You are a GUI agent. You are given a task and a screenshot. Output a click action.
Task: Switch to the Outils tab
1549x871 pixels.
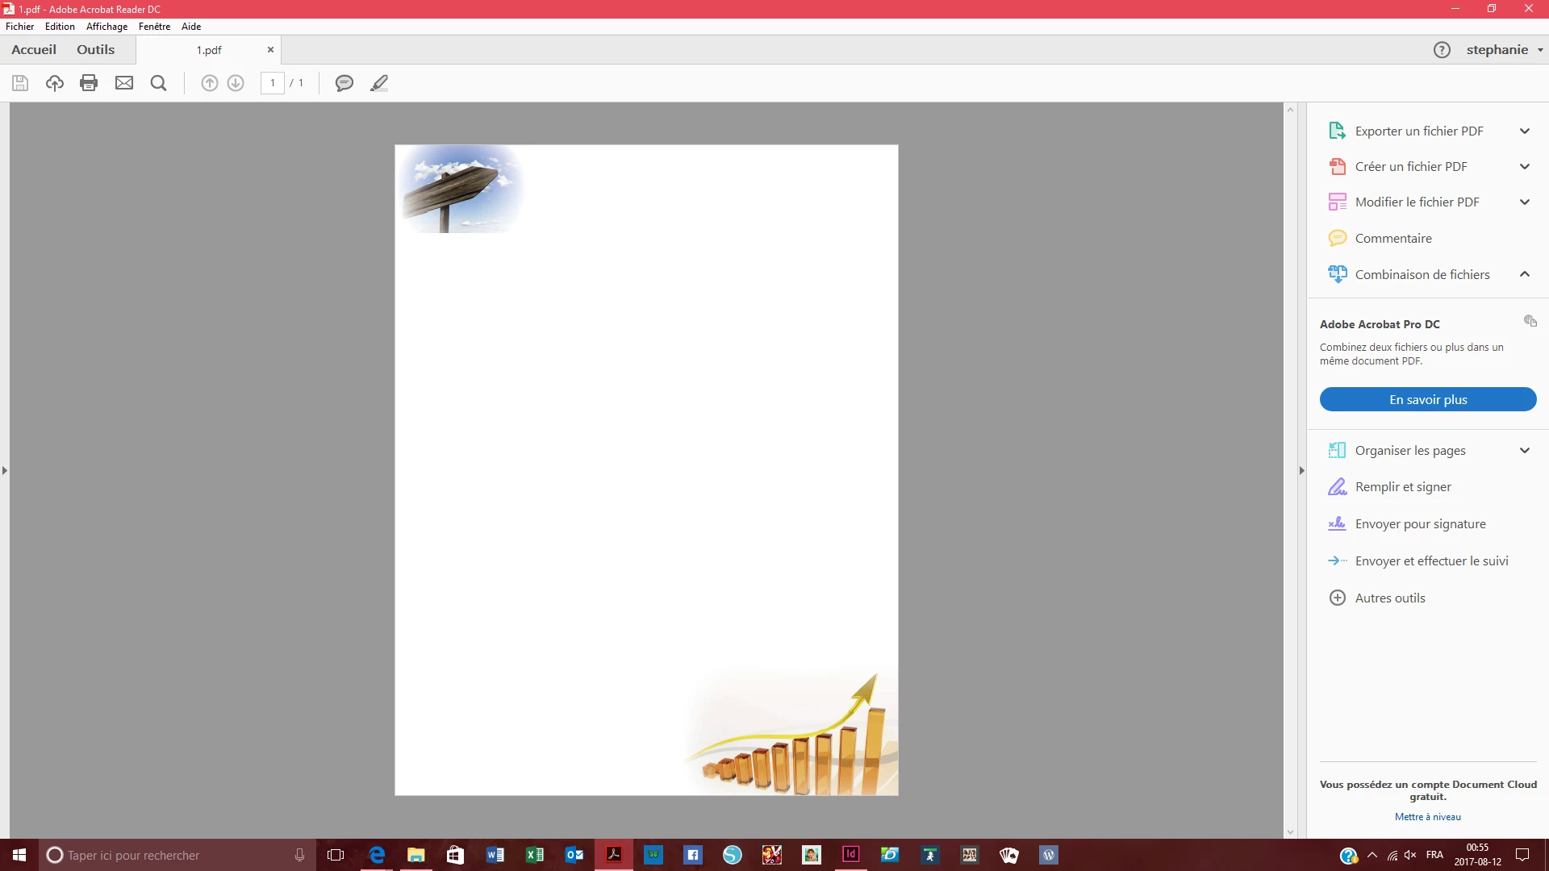point(95,50)
